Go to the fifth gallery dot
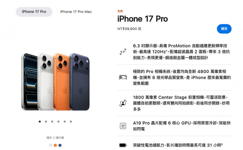 click(x=65, y=122)
